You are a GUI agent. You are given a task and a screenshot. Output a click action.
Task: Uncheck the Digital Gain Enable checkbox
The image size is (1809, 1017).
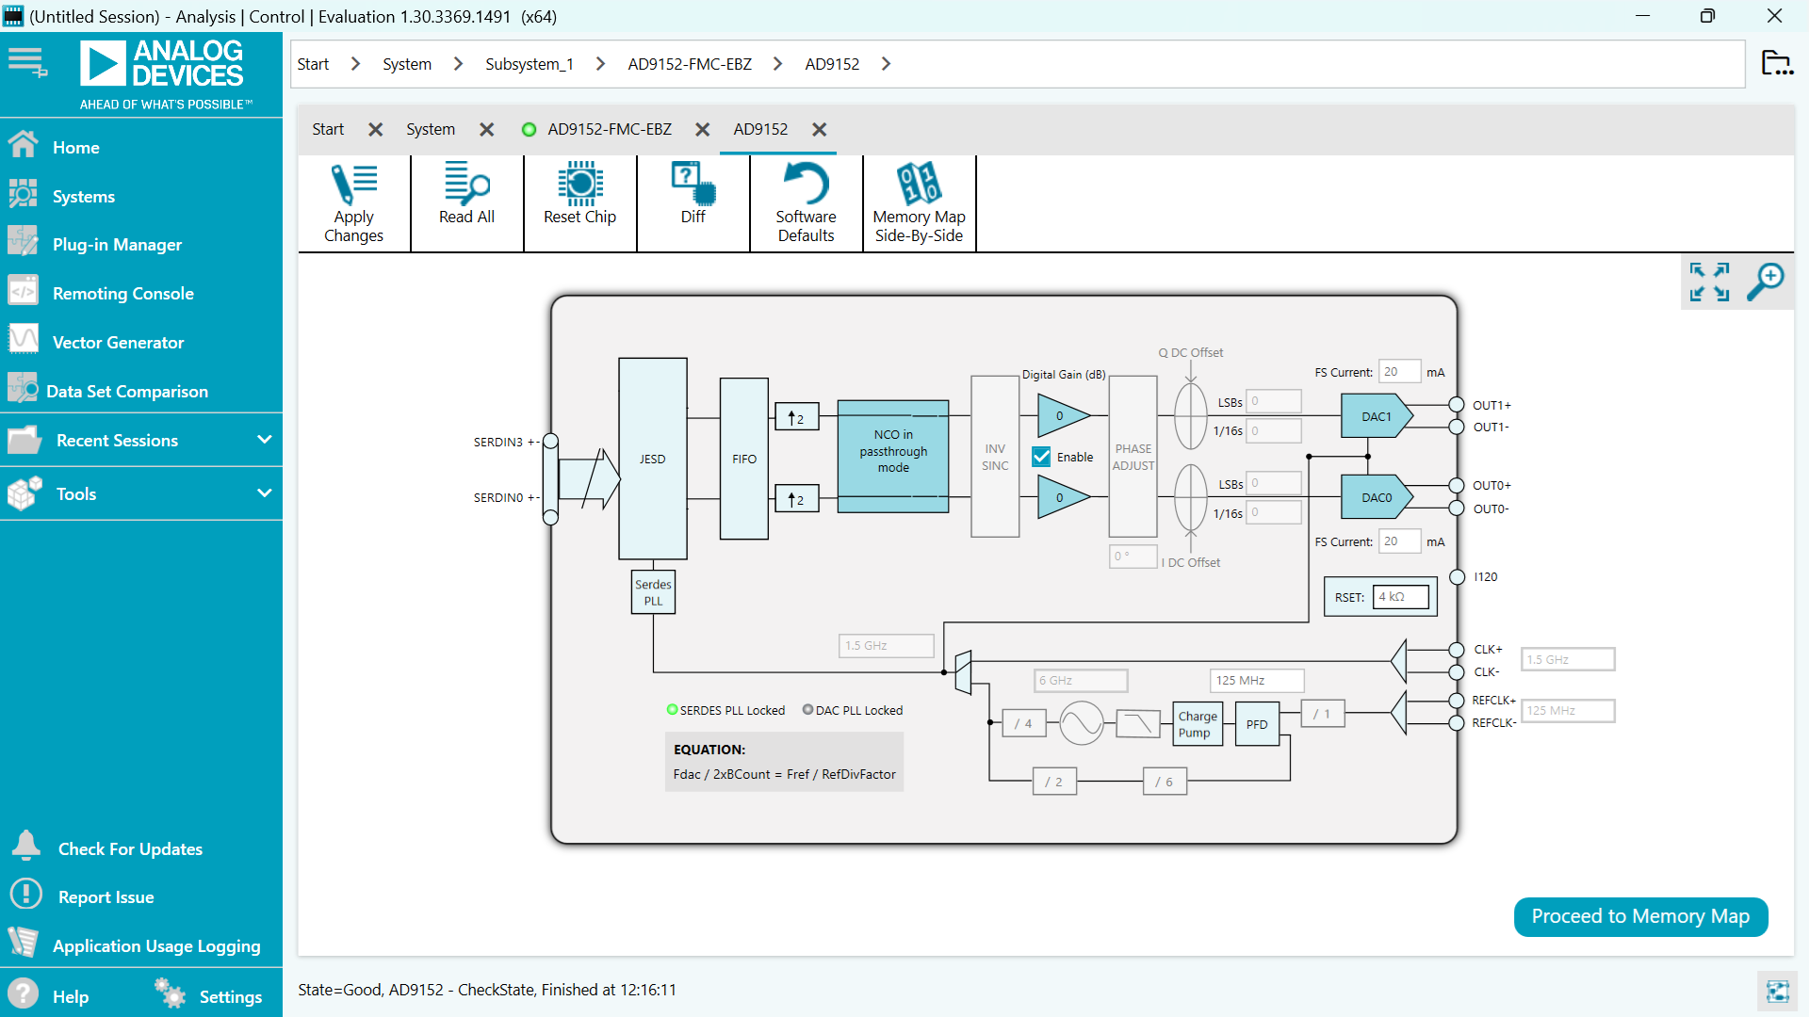[x=1041, y=457]
